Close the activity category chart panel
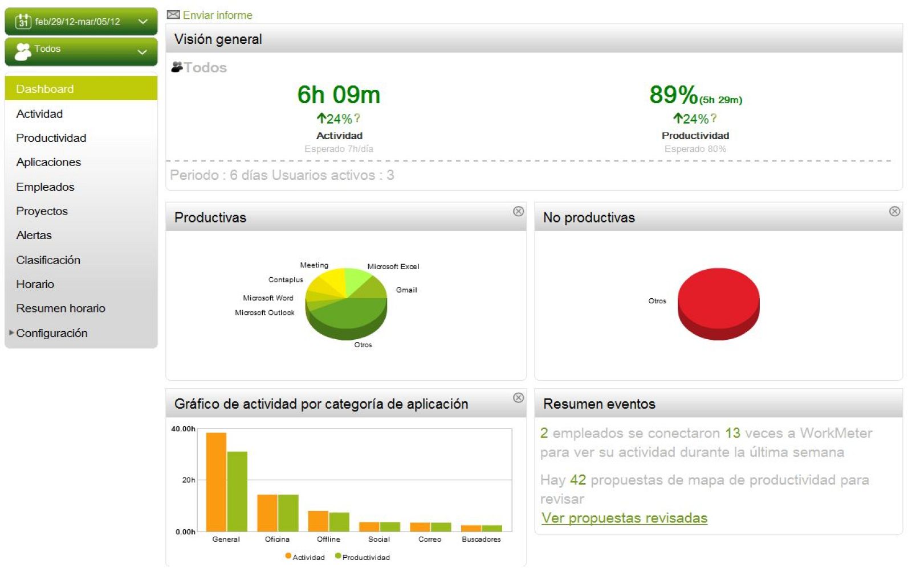 coord(518,397)
